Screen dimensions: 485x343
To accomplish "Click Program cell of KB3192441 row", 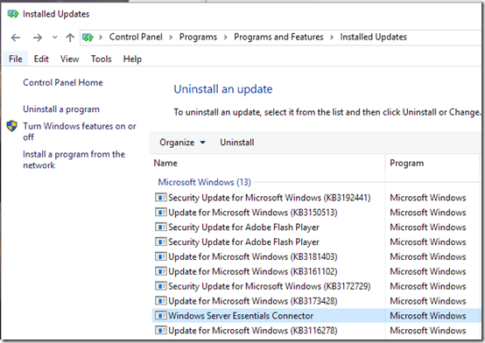I will tap(428, 198).
